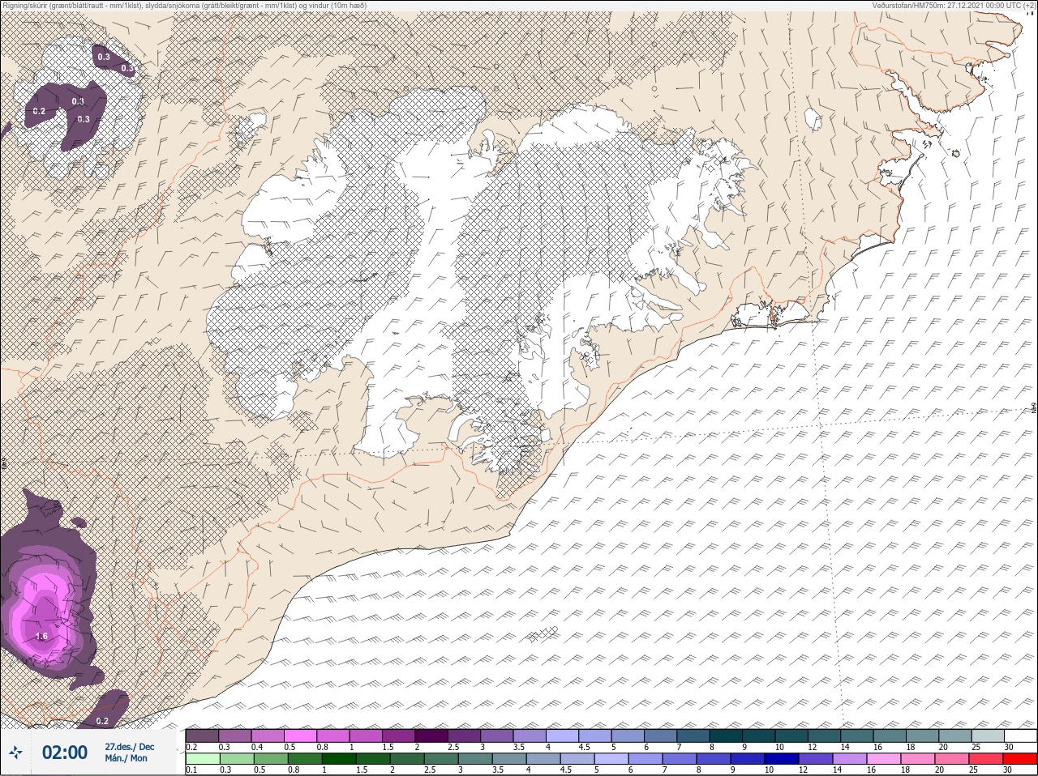Screen dimensions: 1038x776
Task: Click the 1.6 precipitation value on the map
Action: (41, 637)
